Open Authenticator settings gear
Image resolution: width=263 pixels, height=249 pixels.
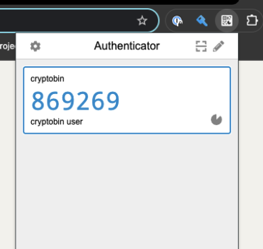[x=35, y=46]
